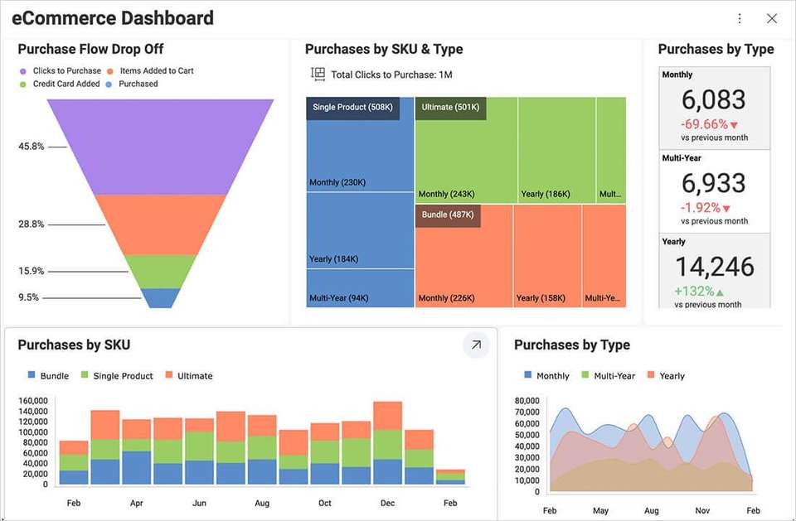Select the Bundle (487K) treemap header

(x=448, y=215)
